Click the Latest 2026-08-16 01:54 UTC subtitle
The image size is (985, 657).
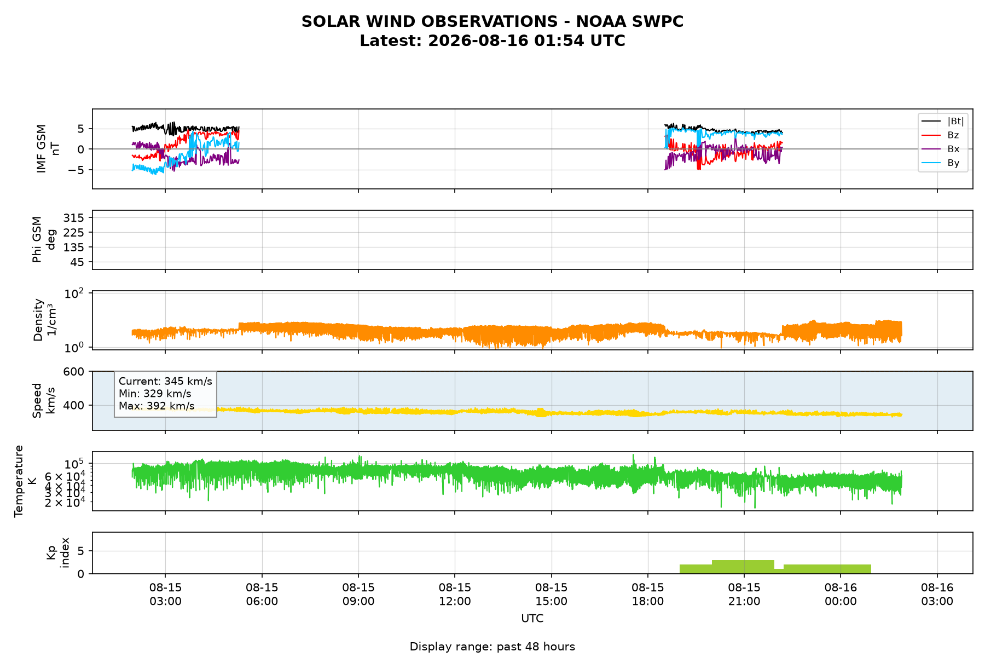tap(492, 41)
